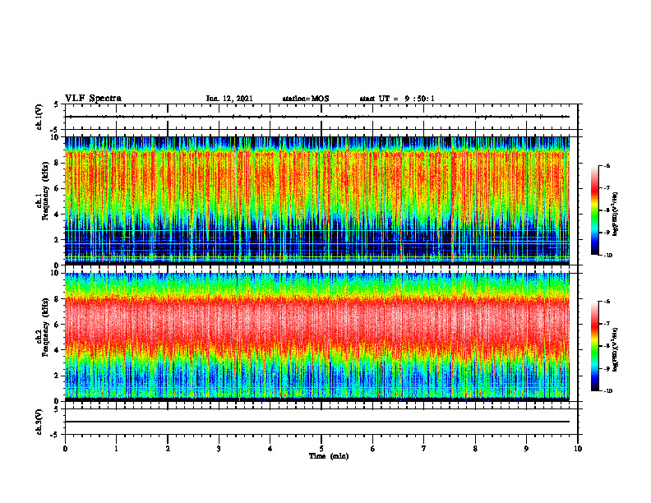Click the ch.3 voltage waveform trace

pyautogui.click(x=317, y=422)
